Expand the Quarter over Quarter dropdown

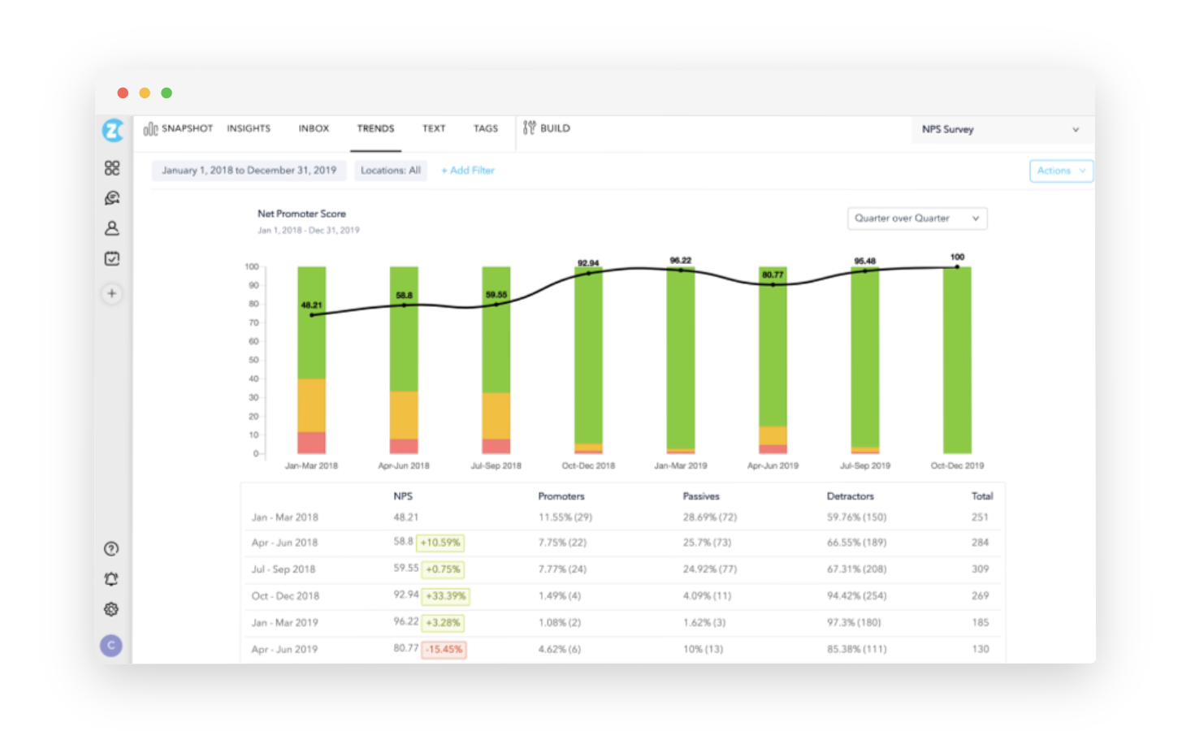(x=917, y=218)
